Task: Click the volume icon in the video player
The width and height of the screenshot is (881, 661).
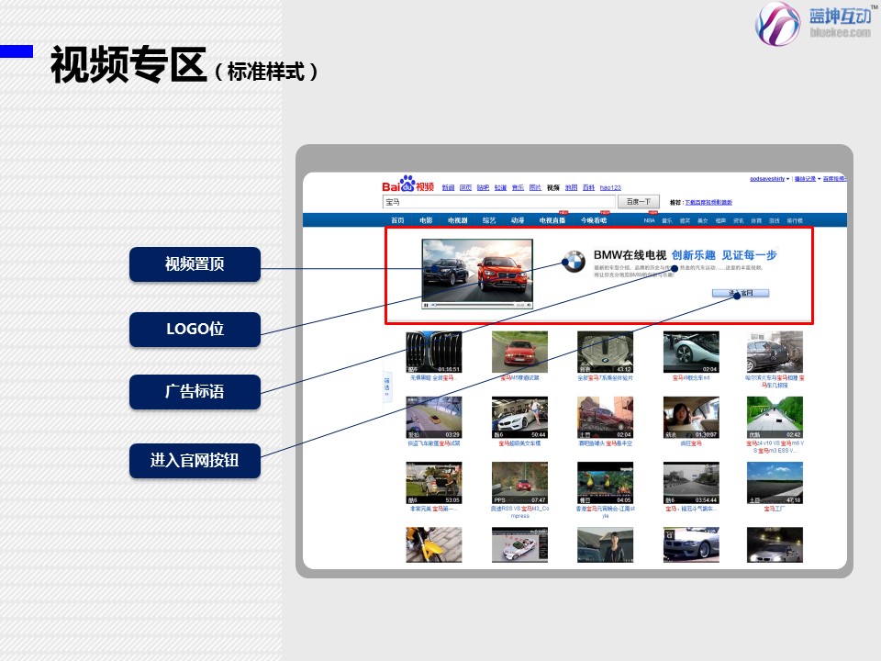Action: 527,304
